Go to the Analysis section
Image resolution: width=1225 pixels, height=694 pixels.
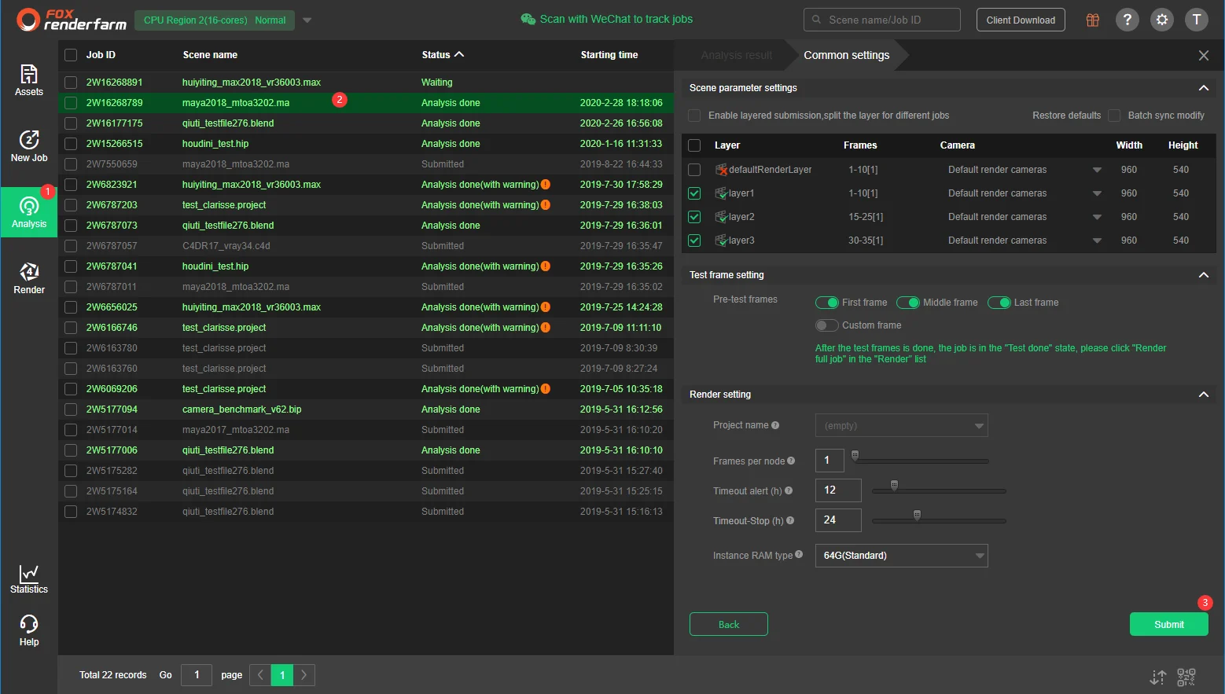click(x=29, y=212)
